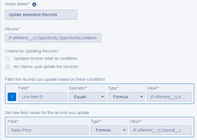
Task: Click the Filter the records you update heading
Action: 55,79
